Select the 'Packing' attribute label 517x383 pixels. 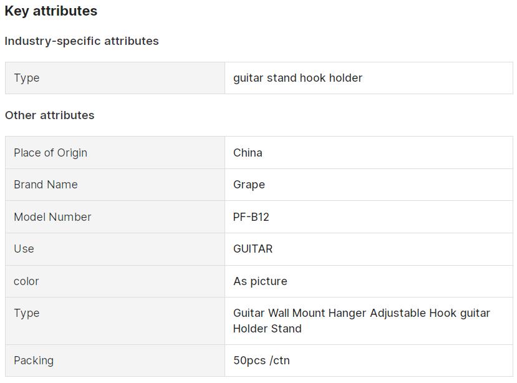[x=34, y=361]
